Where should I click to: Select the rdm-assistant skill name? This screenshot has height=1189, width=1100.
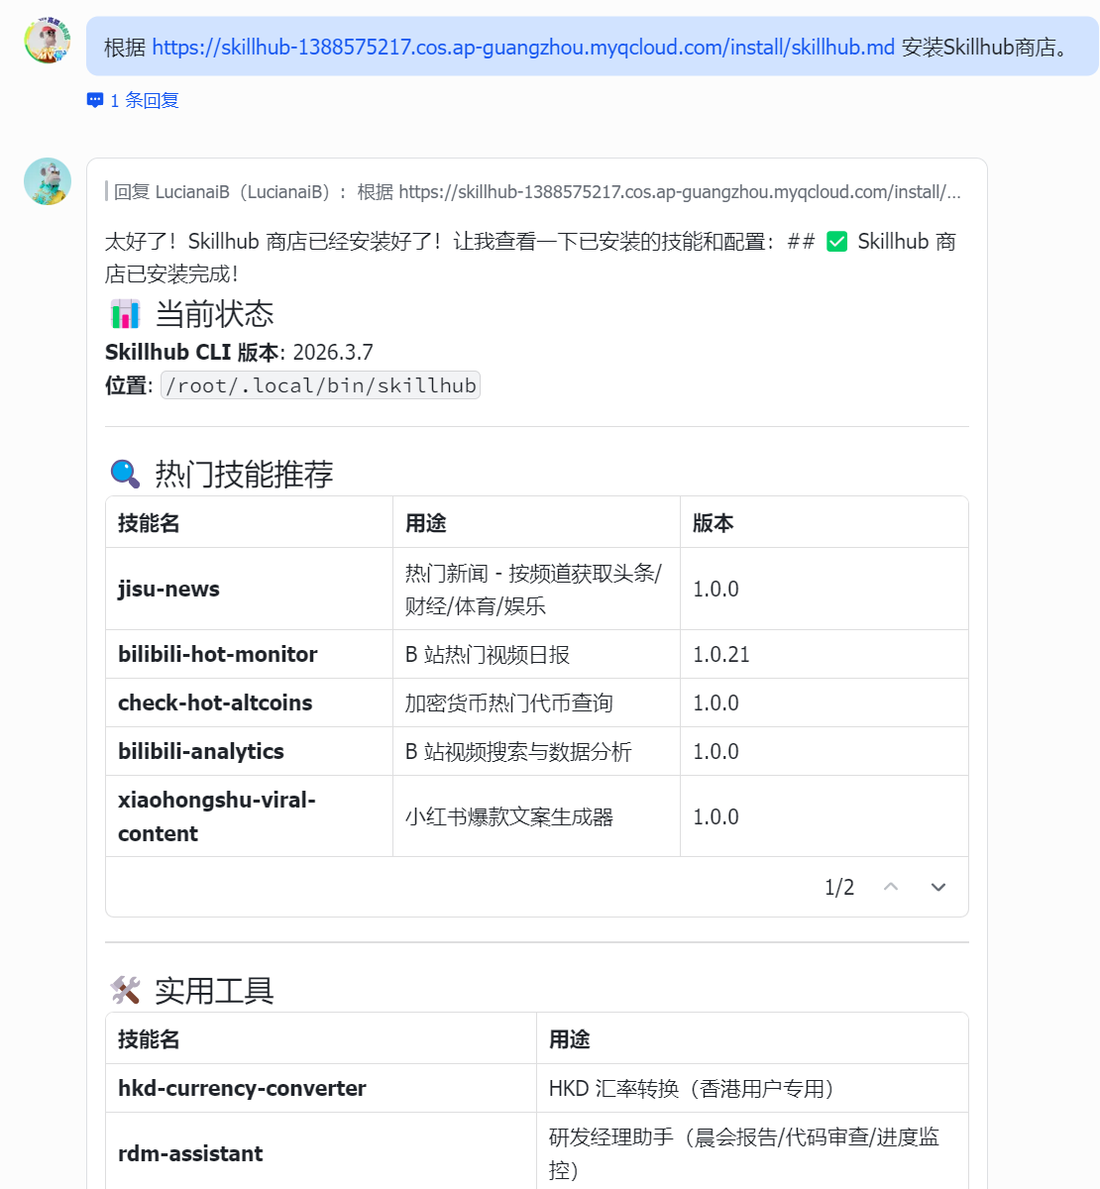click(190, 1153)
